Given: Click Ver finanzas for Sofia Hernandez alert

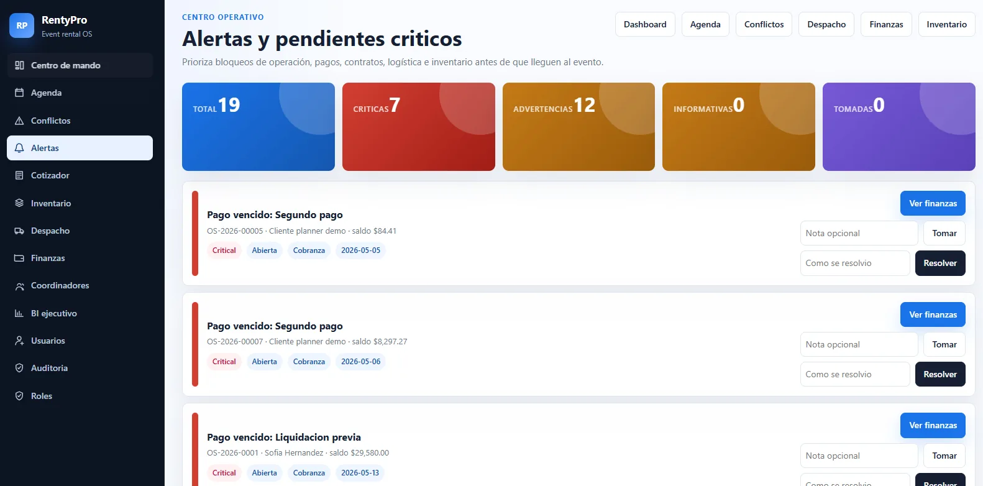Looking at the screenshot, I should tap(933, 425).
